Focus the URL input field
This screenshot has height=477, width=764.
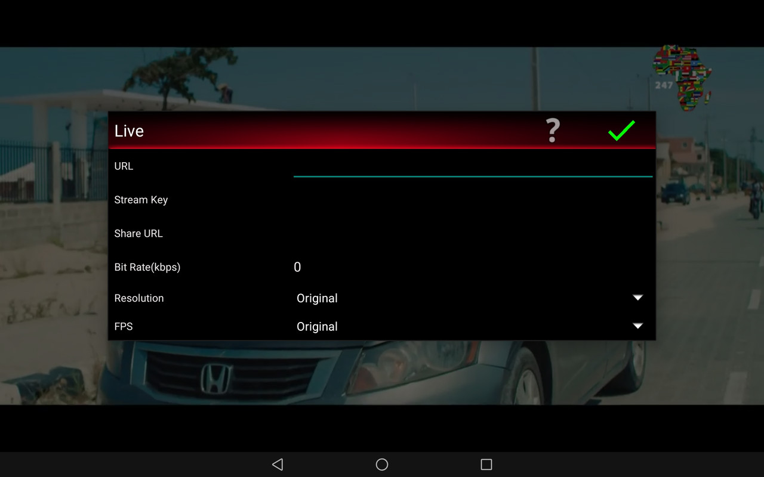pos(473,166)
